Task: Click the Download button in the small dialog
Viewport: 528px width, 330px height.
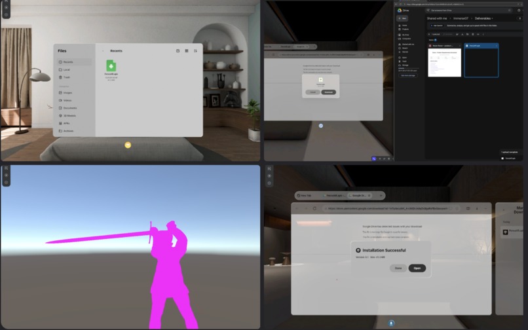Action: [328, 92]
